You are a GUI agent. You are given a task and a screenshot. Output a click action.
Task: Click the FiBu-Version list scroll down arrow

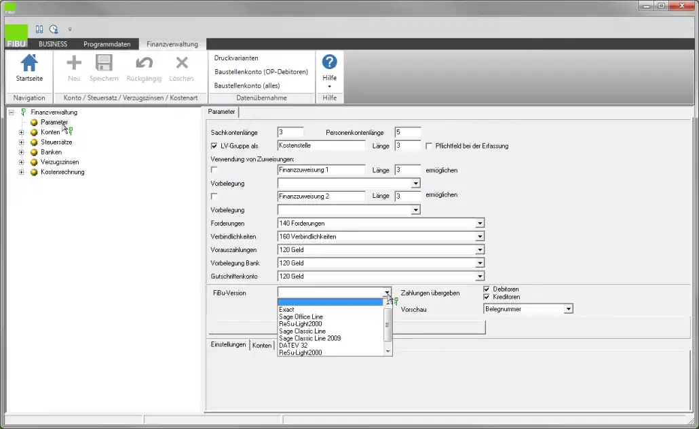[x=388, y=352]
